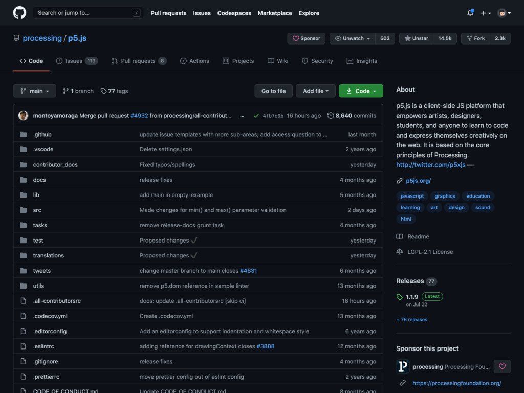The image size is (524, 393).
Task: Open pull request #4932 link
Action: pyautogui.click(x=139, y=116)
